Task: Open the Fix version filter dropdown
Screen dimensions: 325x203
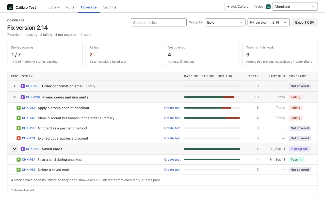Action: coord(268,22)
